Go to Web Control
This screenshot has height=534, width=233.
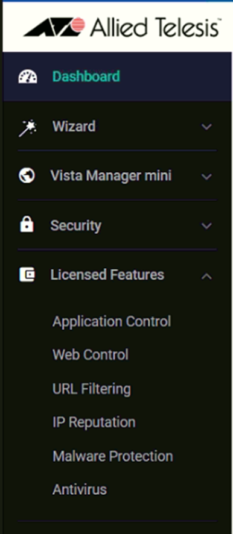tap(91, 355)
